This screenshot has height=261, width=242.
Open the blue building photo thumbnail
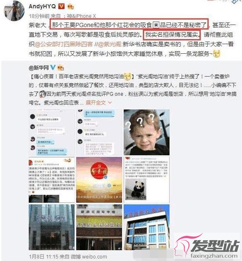click(147, 227)
